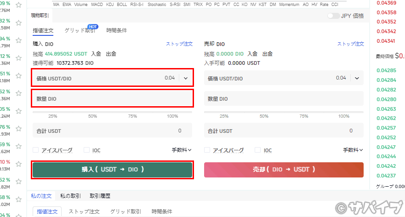Focus the buy 数量 DIO field
Screen dimensions: 405x217
[112, 98]
